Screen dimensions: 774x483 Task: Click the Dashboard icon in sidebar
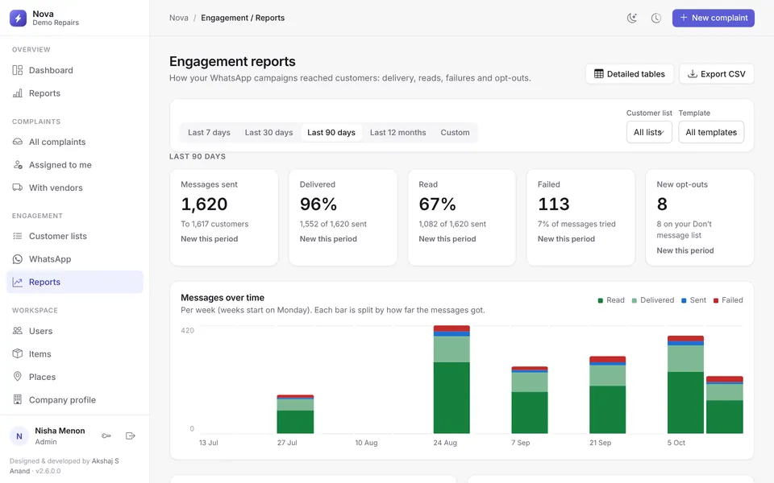coord(17,70)
